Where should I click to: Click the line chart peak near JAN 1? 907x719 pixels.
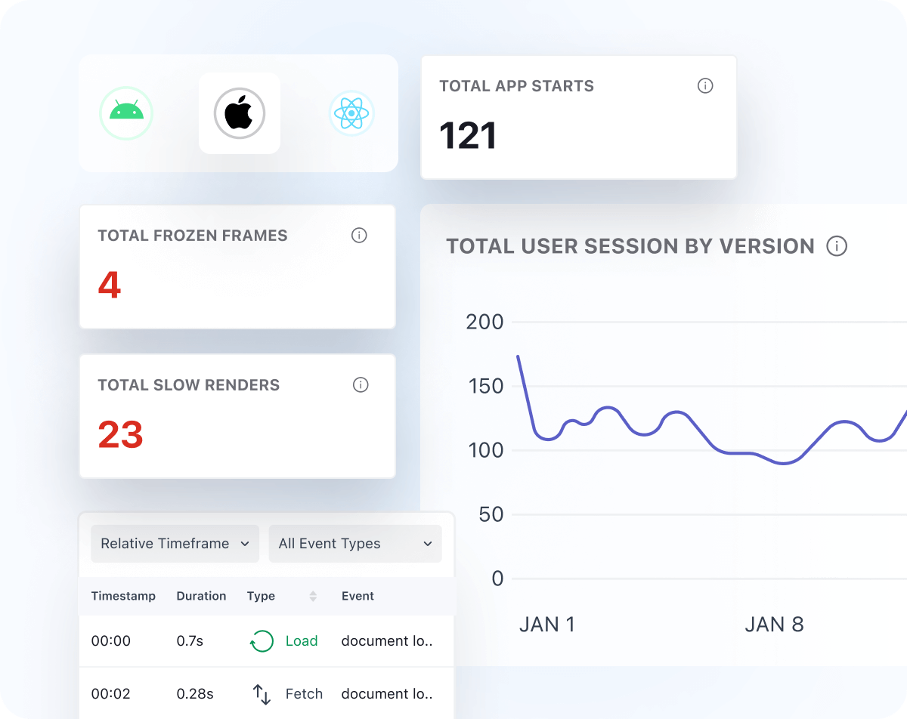click(x=518, y=356)
